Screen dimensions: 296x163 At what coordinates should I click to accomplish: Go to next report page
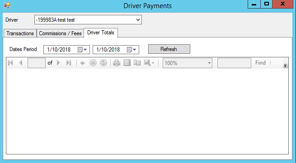58,63
